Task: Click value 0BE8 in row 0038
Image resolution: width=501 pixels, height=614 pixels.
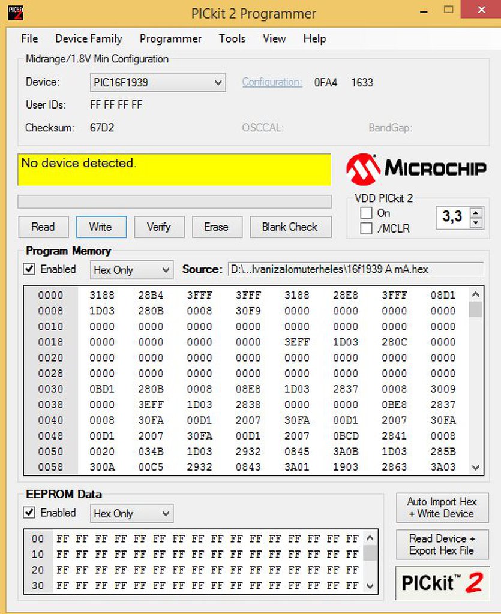Action: click(394, 405)
